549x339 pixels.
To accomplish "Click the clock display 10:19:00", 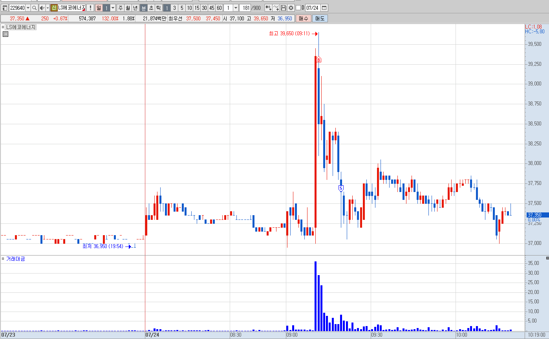I will [x=536, y=335].
